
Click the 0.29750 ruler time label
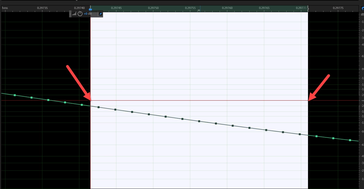pyautogui.click(x=153, y=8)
